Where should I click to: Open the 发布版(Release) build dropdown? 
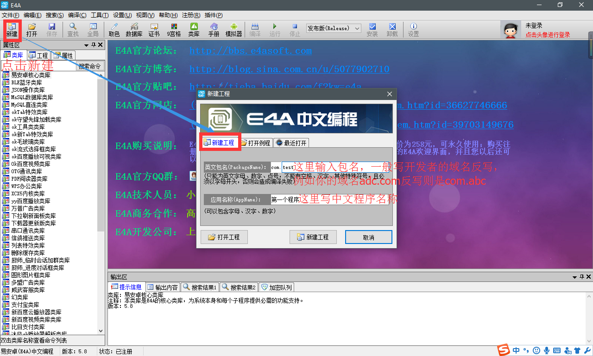[334, 28]
